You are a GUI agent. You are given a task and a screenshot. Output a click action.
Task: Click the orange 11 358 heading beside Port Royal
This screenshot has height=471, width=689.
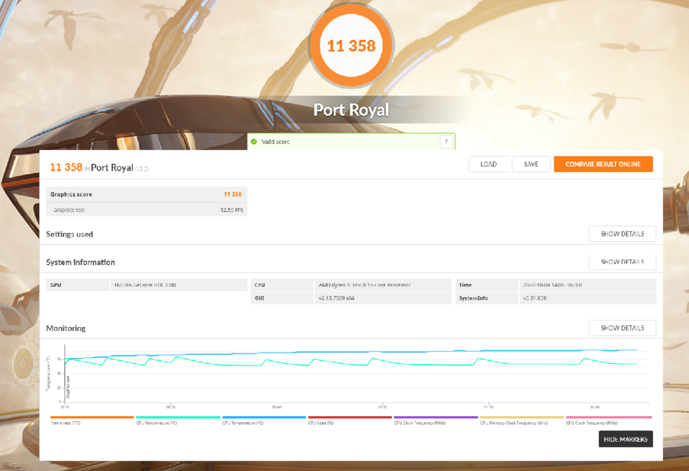click(x=66, y=167)
